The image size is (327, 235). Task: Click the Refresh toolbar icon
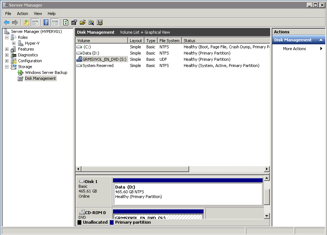coord(66,22)
